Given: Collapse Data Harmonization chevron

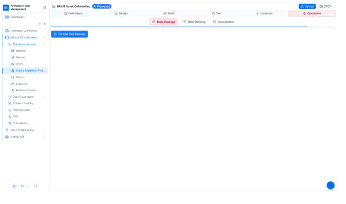Looking at the screenshot, I should click(x=44, y=44).
